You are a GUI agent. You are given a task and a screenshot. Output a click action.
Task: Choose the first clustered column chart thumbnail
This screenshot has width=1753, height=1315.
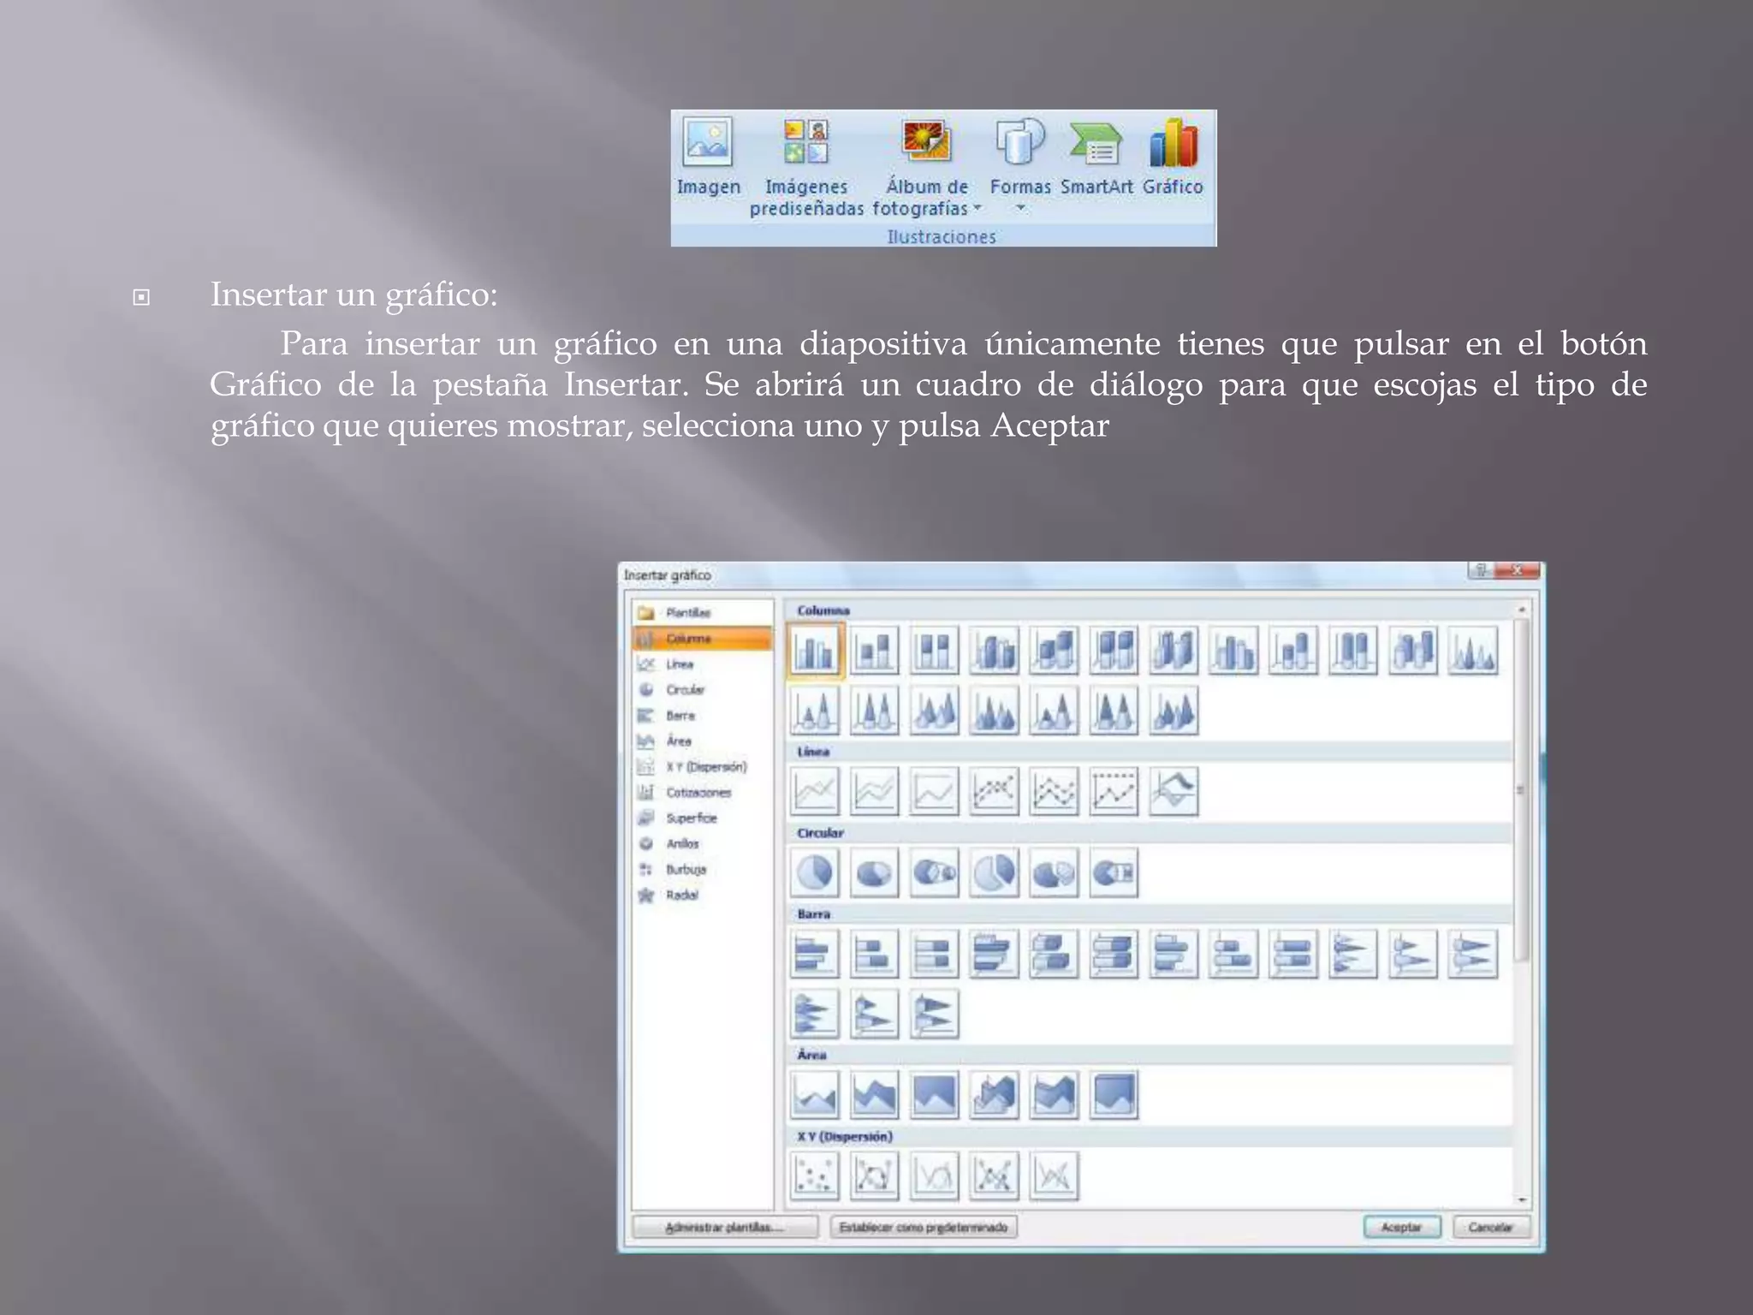click(815, 651)
